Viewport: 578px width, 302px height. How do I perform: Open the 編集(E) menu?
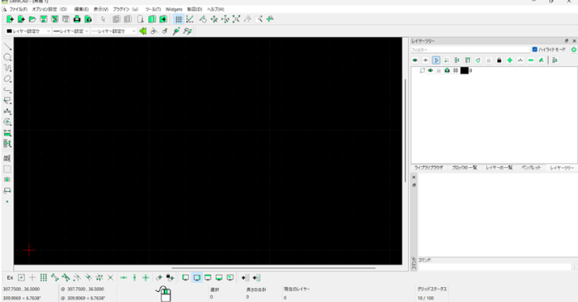81,9
